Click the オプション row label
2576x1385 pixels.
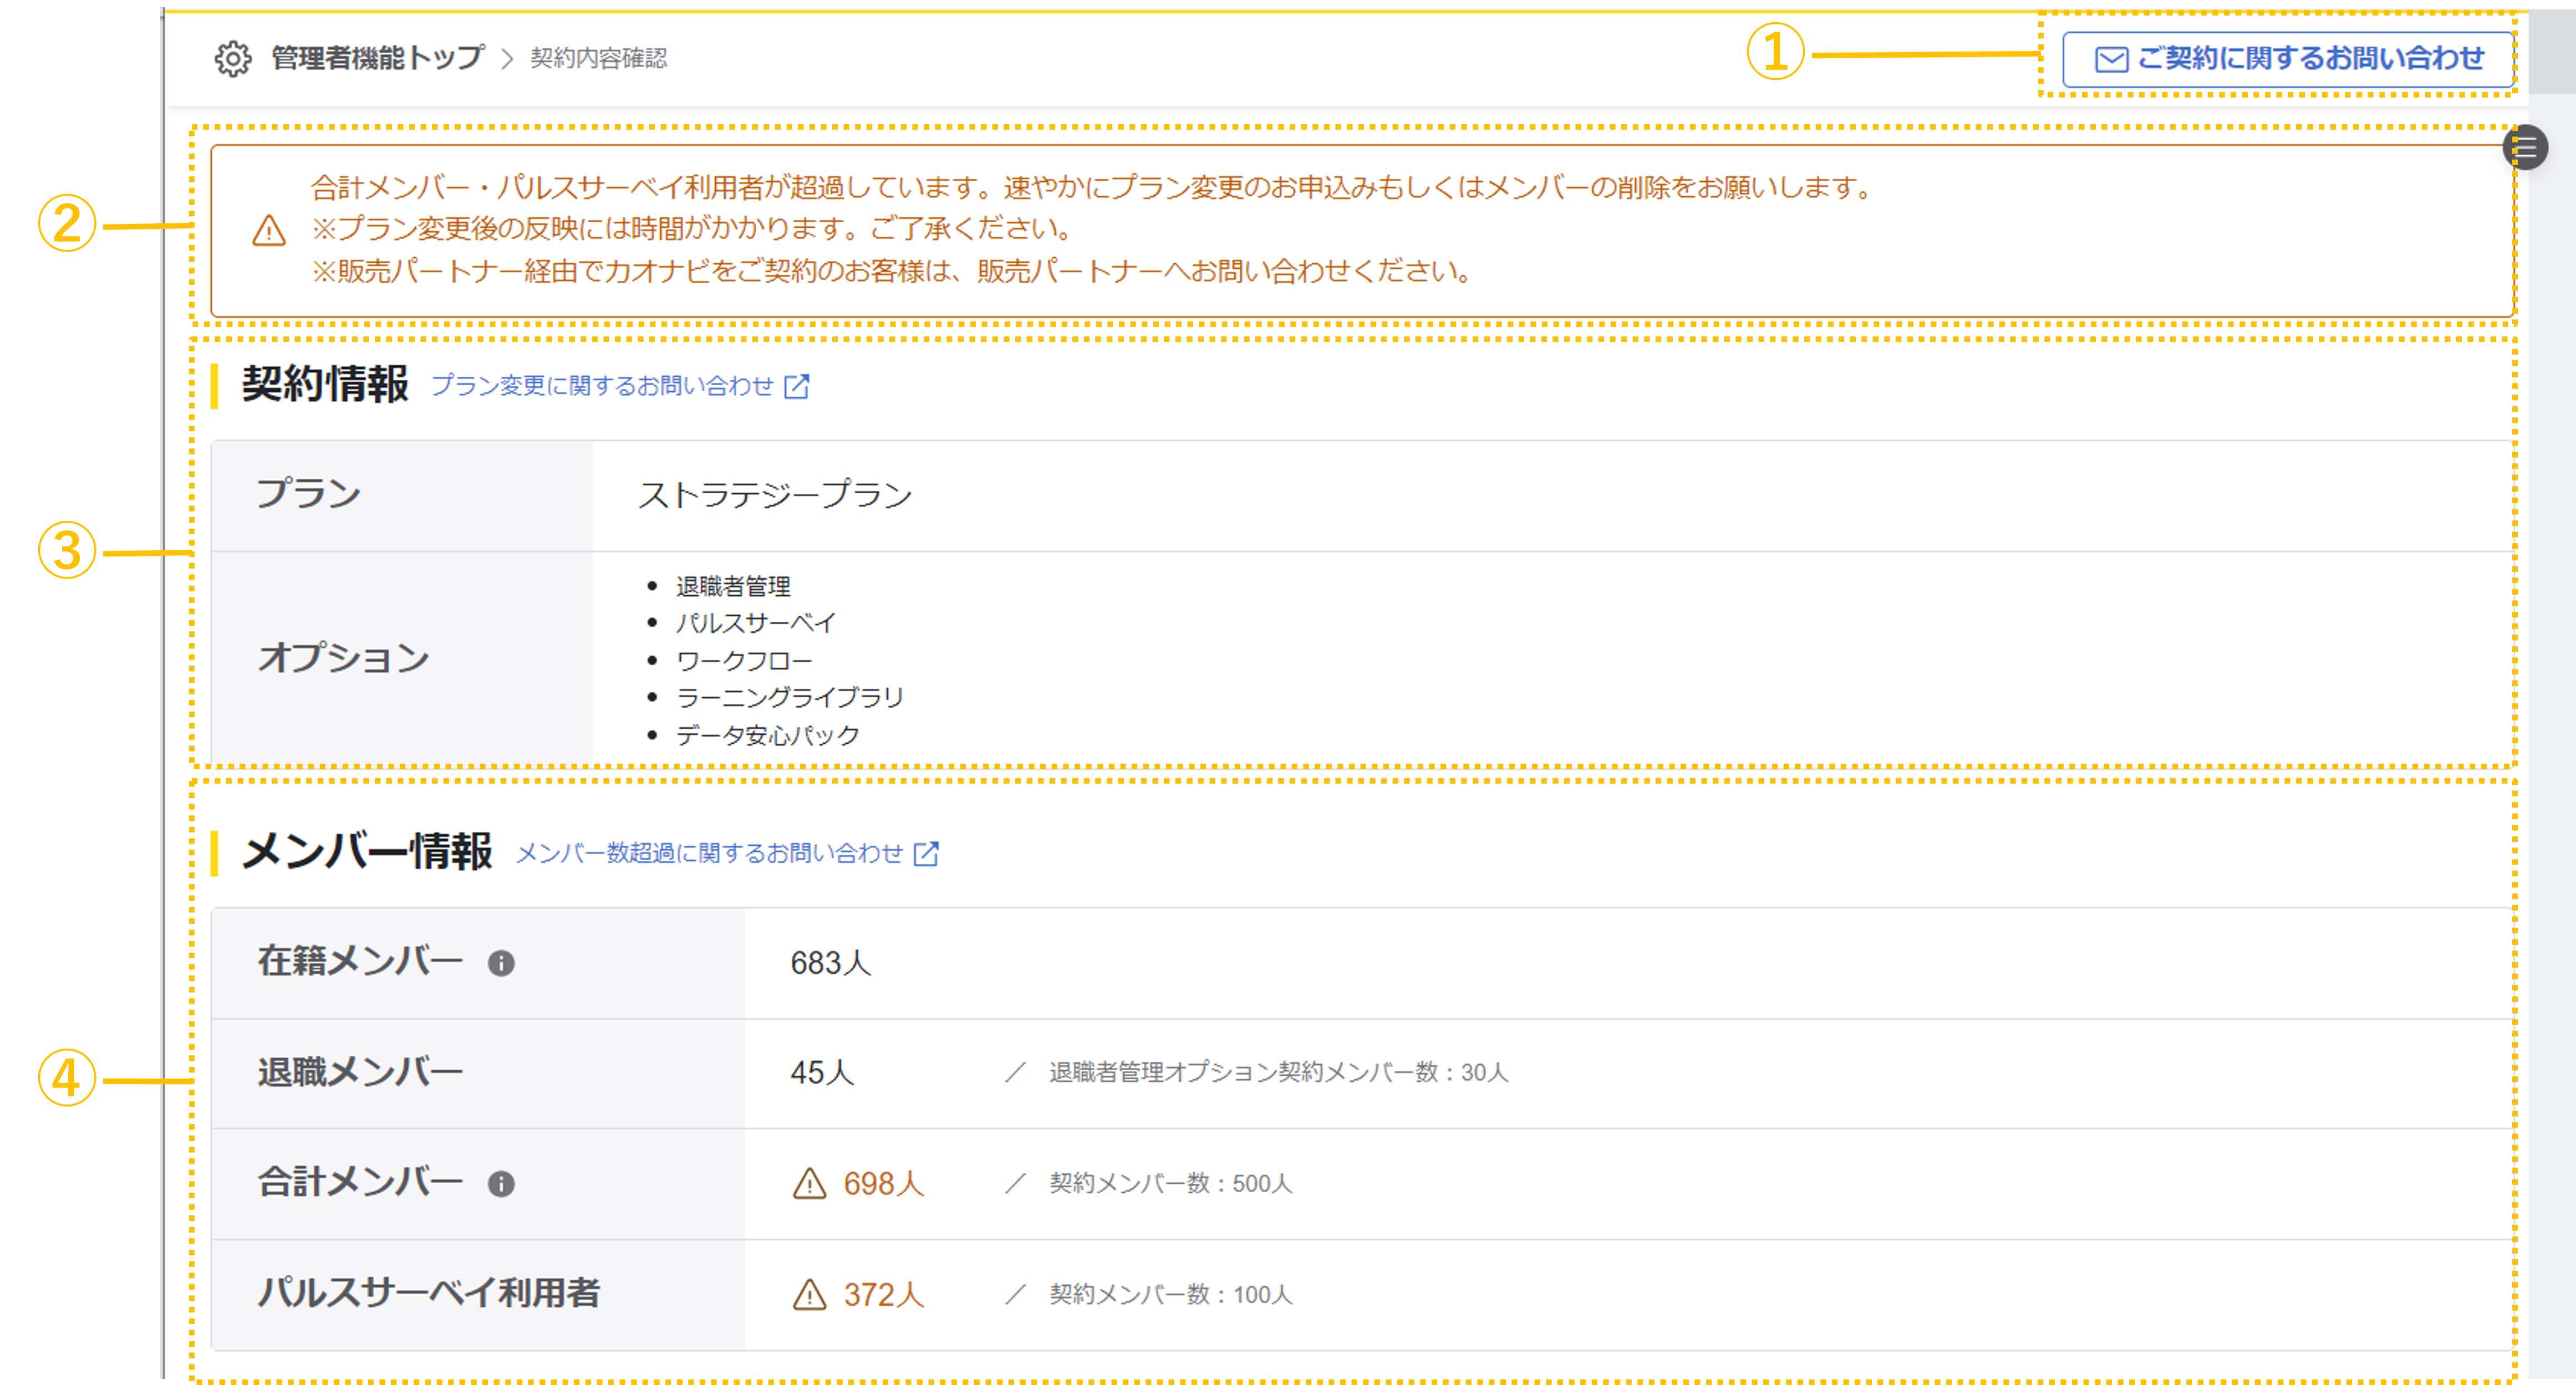343,657
